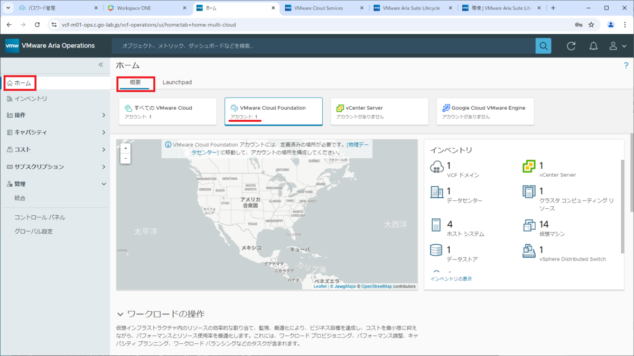The height and width of the screenshot is (356, 634).
Task: Open the Chrome profile avatar
Action: point(611,24)
